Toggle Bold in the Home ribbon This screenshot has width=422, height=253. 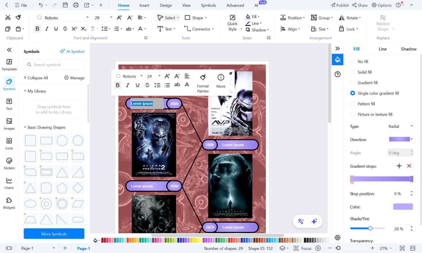[37, 29]
